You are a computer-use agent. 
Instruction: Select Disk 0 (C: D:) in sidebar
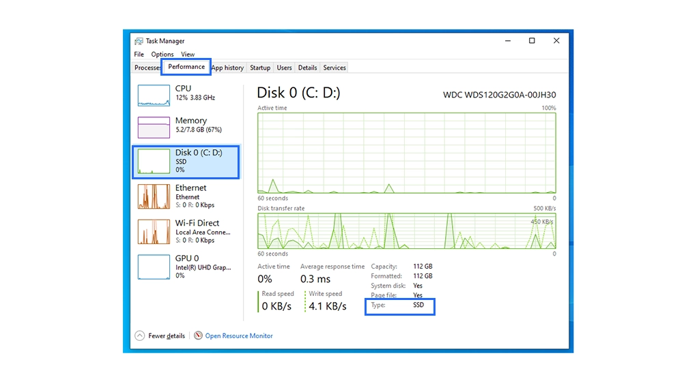coord(186,162)
